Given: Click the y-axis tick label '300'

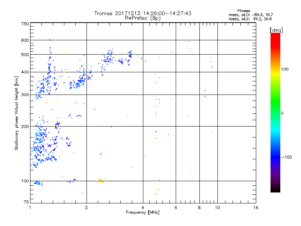Looking at the screenshot, I should point(25,95).
